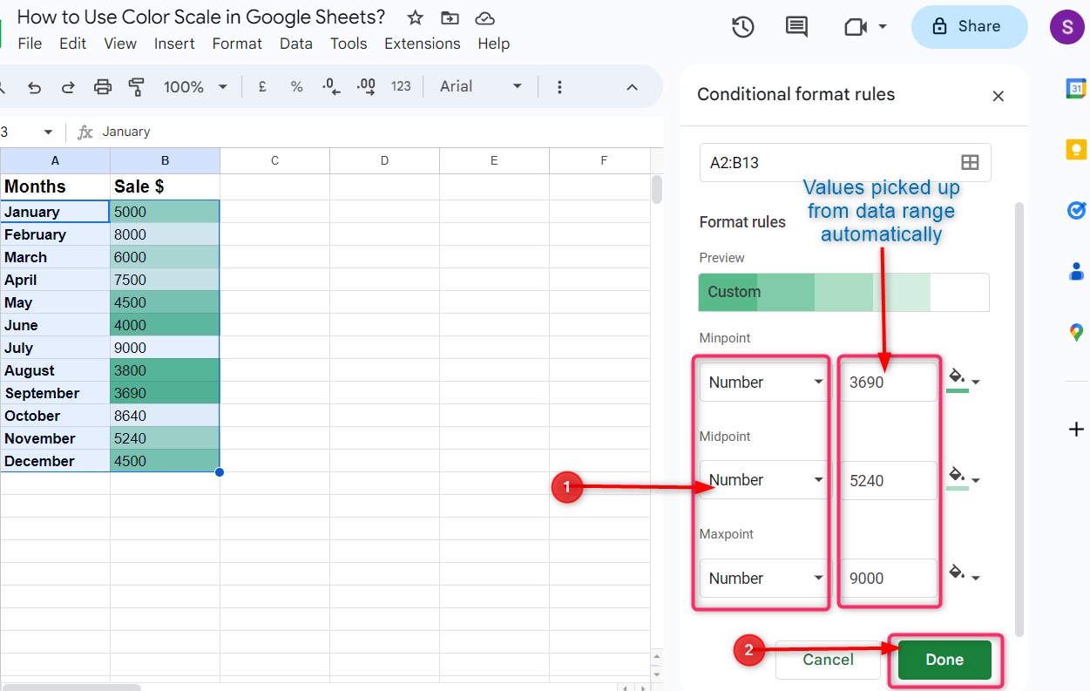The image size is (1090, 691).
Task: Pick the Maxpoint fill color
Action: 964,575
